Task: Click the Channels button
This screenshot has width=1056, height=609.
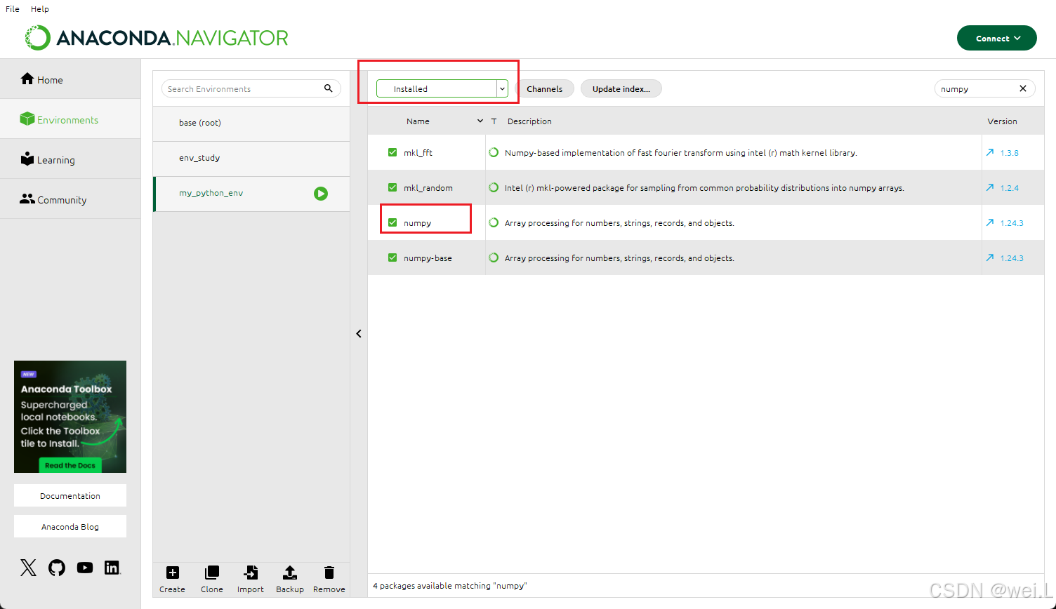Action: pyautogui.click(x=545, y=88)
